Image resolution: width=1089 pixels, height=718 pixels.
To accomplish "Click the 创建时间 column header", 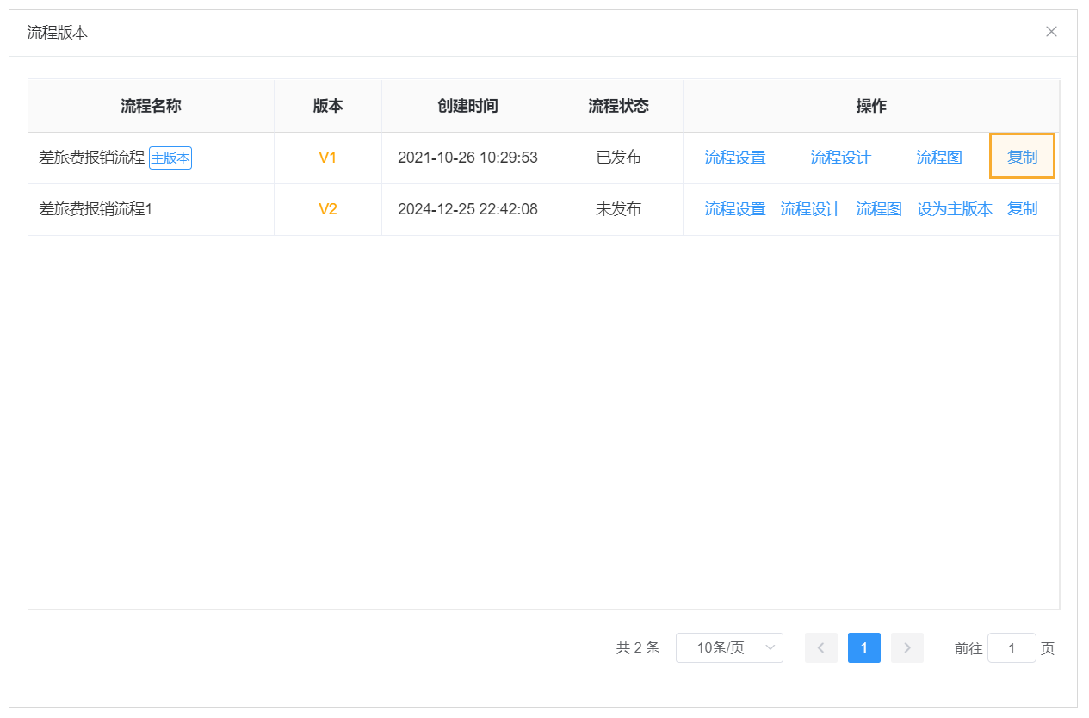I will click(x=467, y=105).
